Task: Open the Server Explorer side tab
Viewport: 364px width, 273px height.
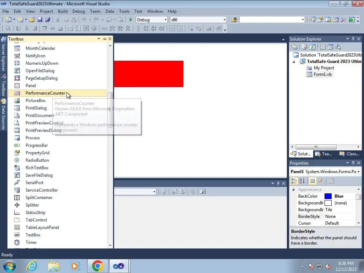Action: click(x=4, y=54)
